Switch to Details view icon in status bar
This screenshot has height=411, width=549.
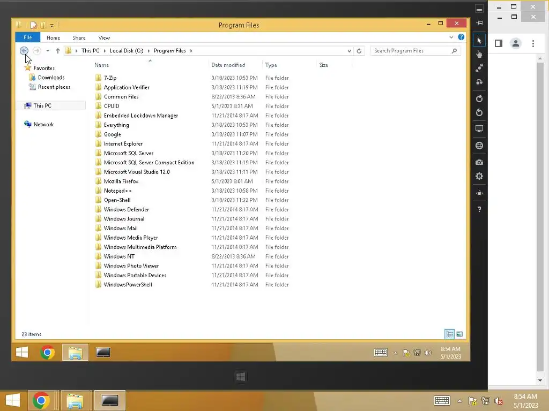tap(450, 334)
